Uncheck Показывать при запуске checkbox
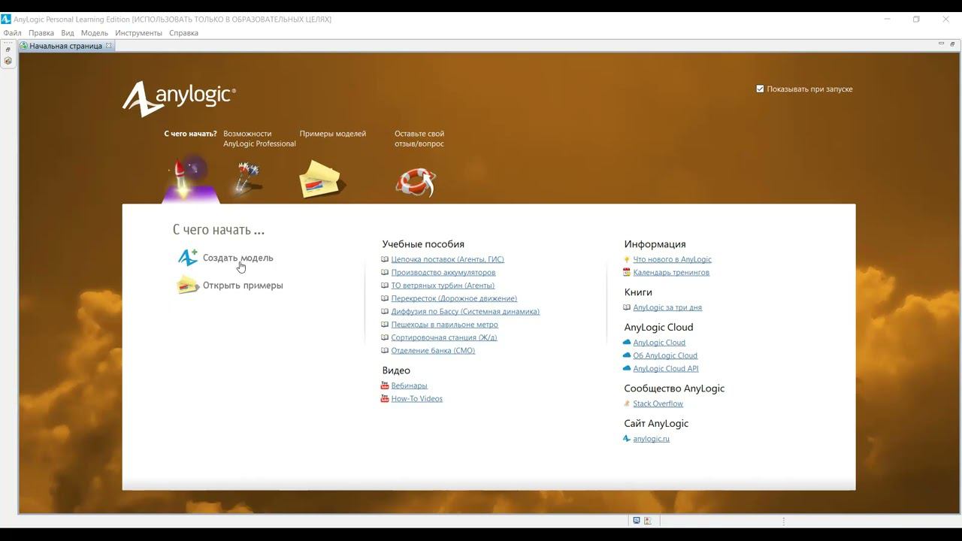Screen dimensions: 962x541 click(x=760, y=89)
